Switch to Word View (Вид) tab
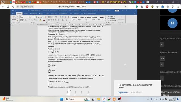 pos(71,14)
